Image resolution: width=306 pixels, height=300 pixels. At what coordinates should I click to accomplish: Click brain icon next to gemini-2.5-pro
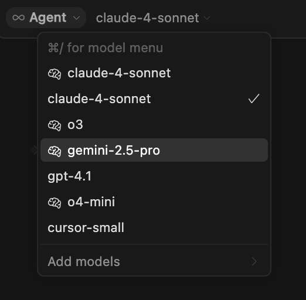[x=55, y=151]
